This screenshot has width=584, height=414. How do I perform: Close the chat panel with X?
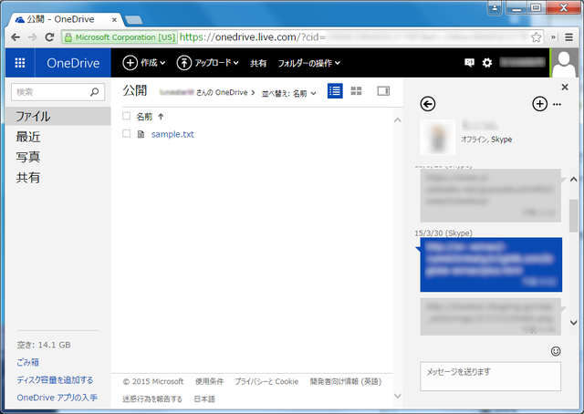[x=565, y=88]
